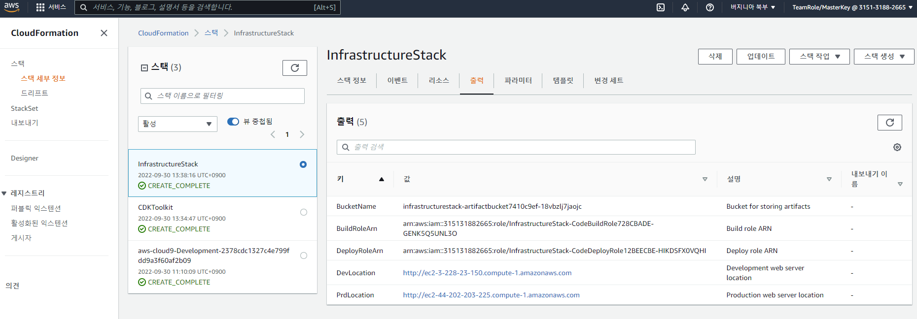Go to CloudFormation breadcrumb link
The height and width of the screenshot is (319, 917).
[163, 33]
